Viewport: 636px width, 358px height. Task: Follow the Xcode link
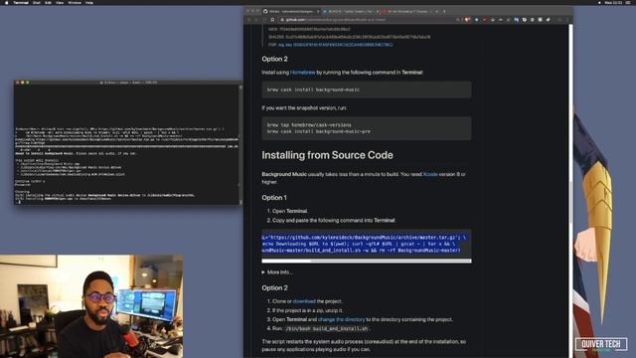click(x=430, y=174)
